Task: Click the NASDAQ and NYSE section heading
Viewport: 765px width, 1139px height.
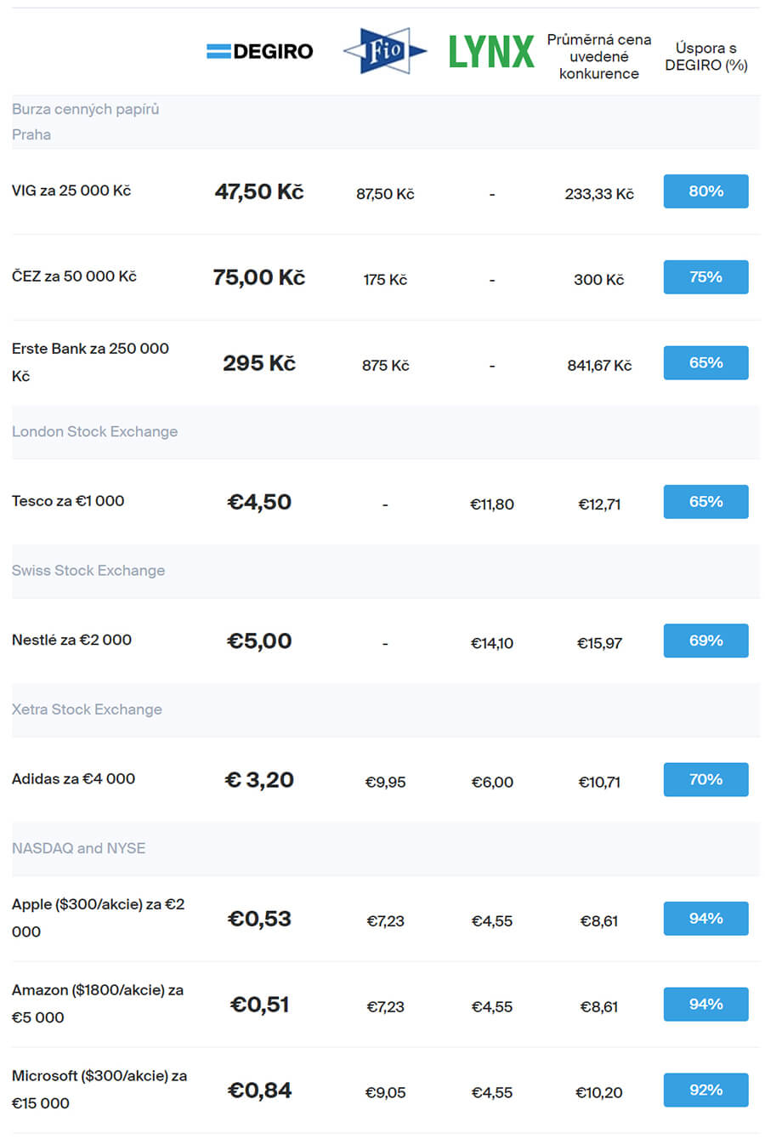Action: [78, 848]
